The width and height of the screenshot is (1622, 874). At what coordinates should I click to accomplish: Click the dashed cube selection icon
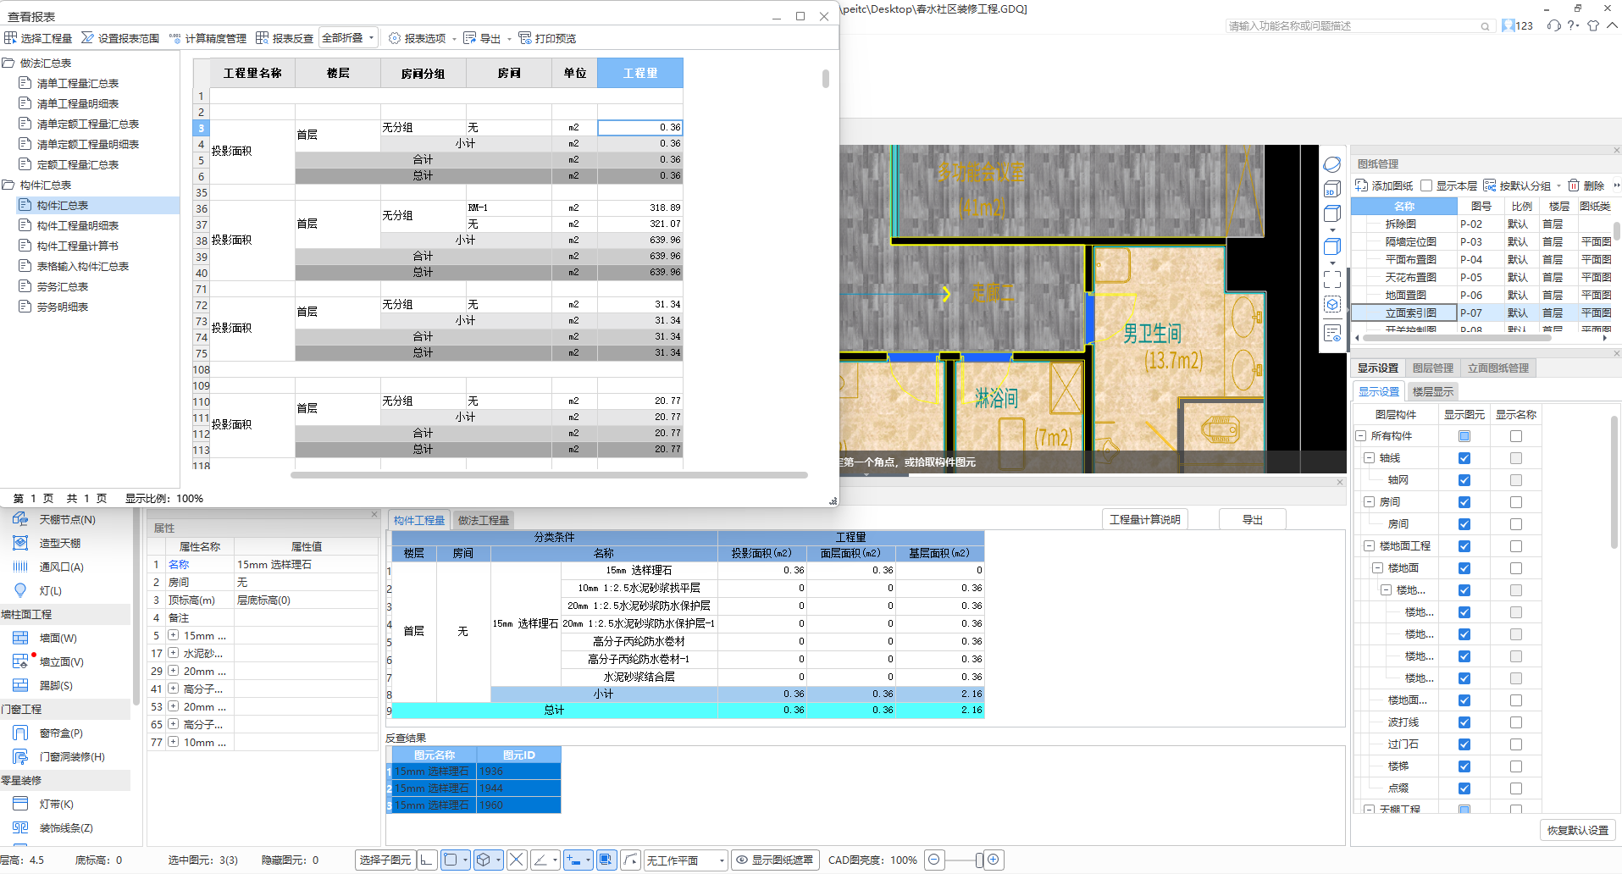[x=1331, y=305]
